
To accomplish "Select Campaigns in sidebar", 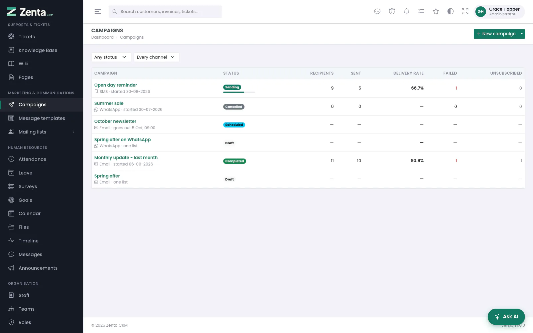I will (42, 105).
